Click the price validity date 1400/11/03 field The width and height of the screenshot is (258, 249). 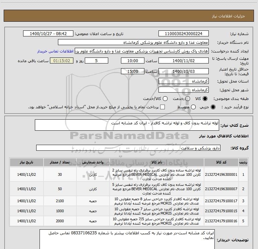click(x=184, y=72)
